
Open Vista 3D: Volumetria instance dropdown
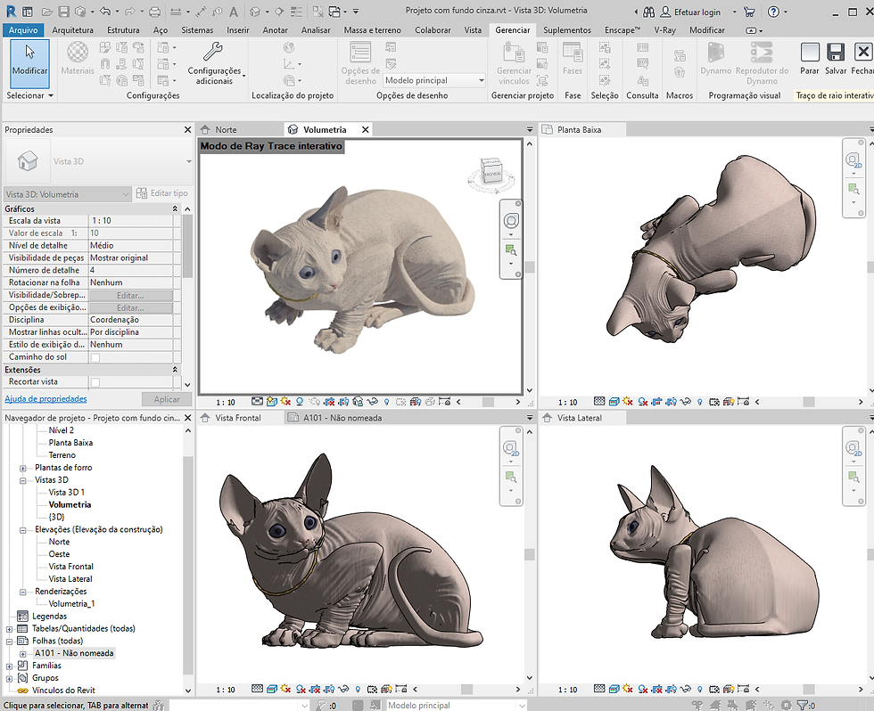pyautogui.click(x=68, y=194)
